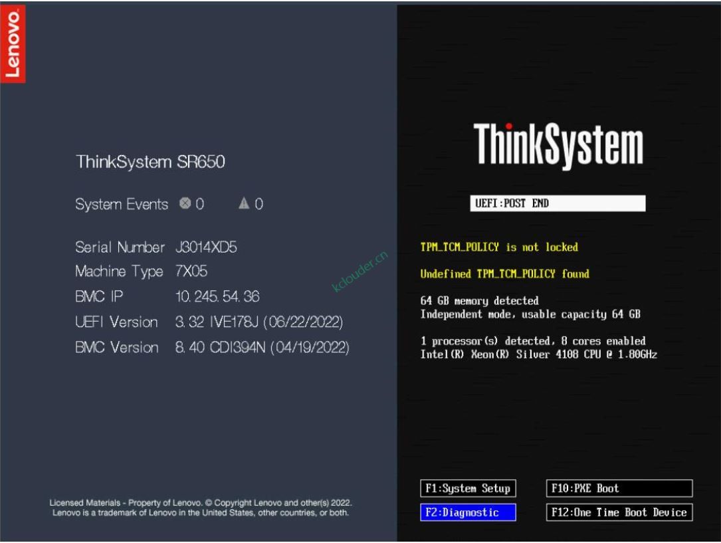Click the Lenovo trademark notice line

click(x=201, y=512)
